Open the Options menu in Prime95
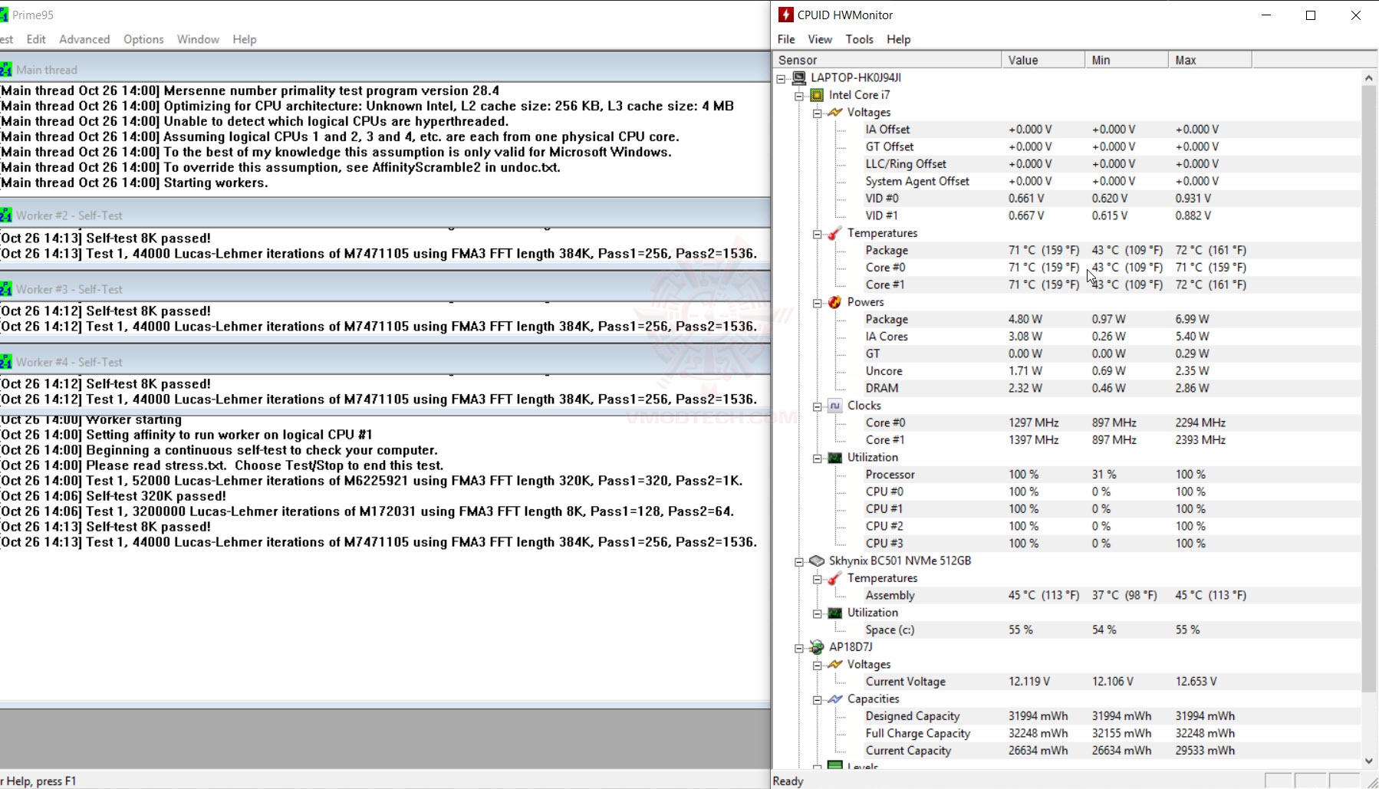 pyautogui.click(x=143, y=39)
